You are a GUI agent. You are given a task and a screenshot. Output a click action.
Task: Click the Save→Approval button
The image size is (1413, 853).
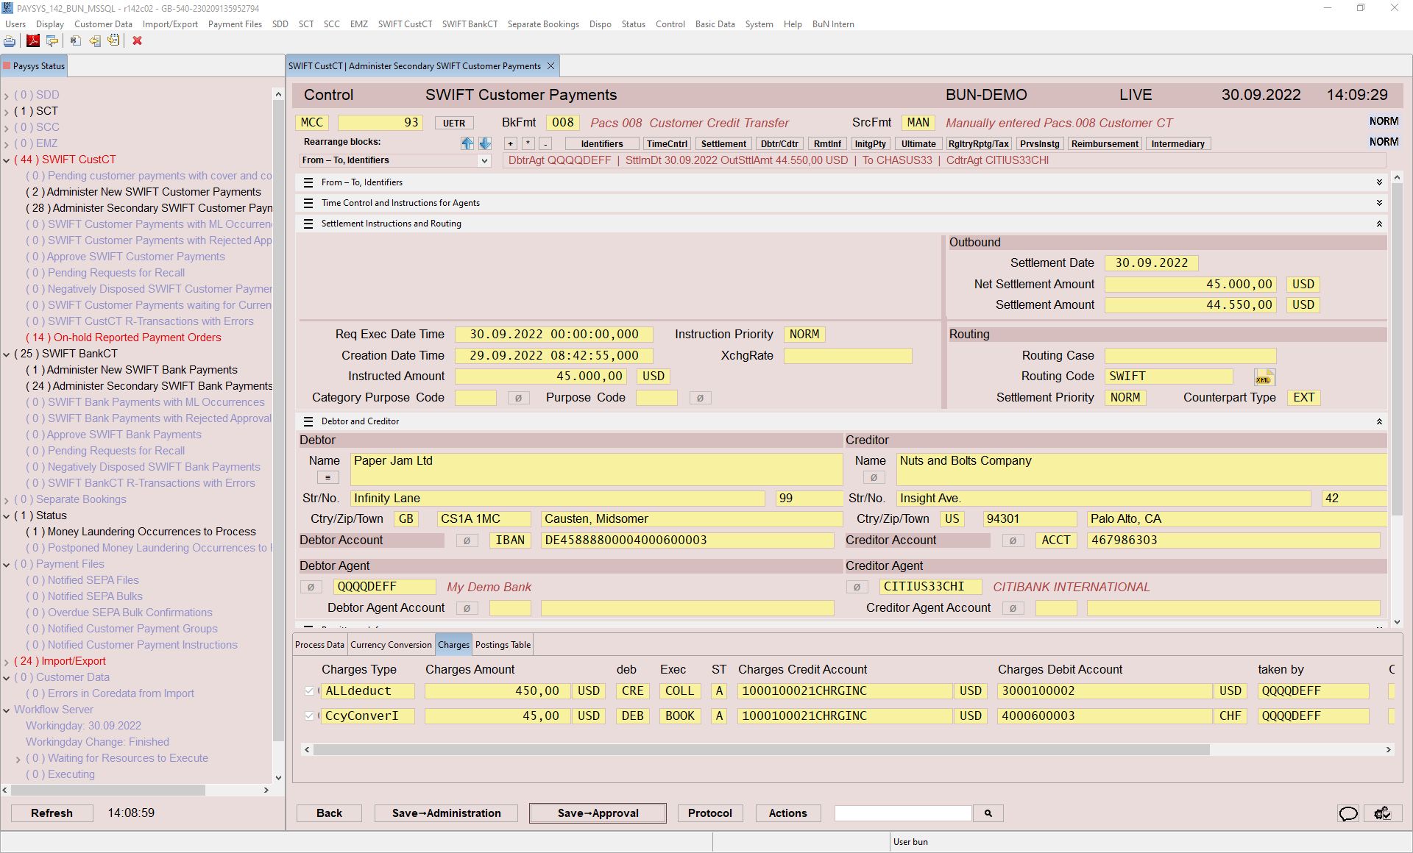tap(598, 813)
